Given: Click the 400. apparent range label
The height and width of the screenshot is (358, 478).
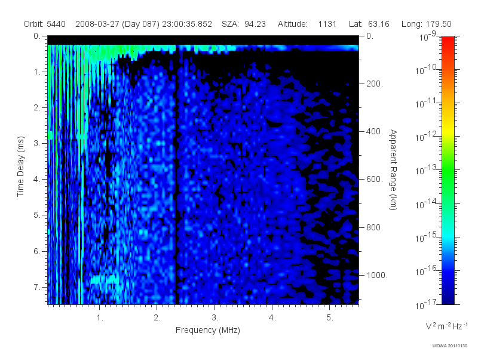Looking at the screenshot, I should tap(375, 131).
